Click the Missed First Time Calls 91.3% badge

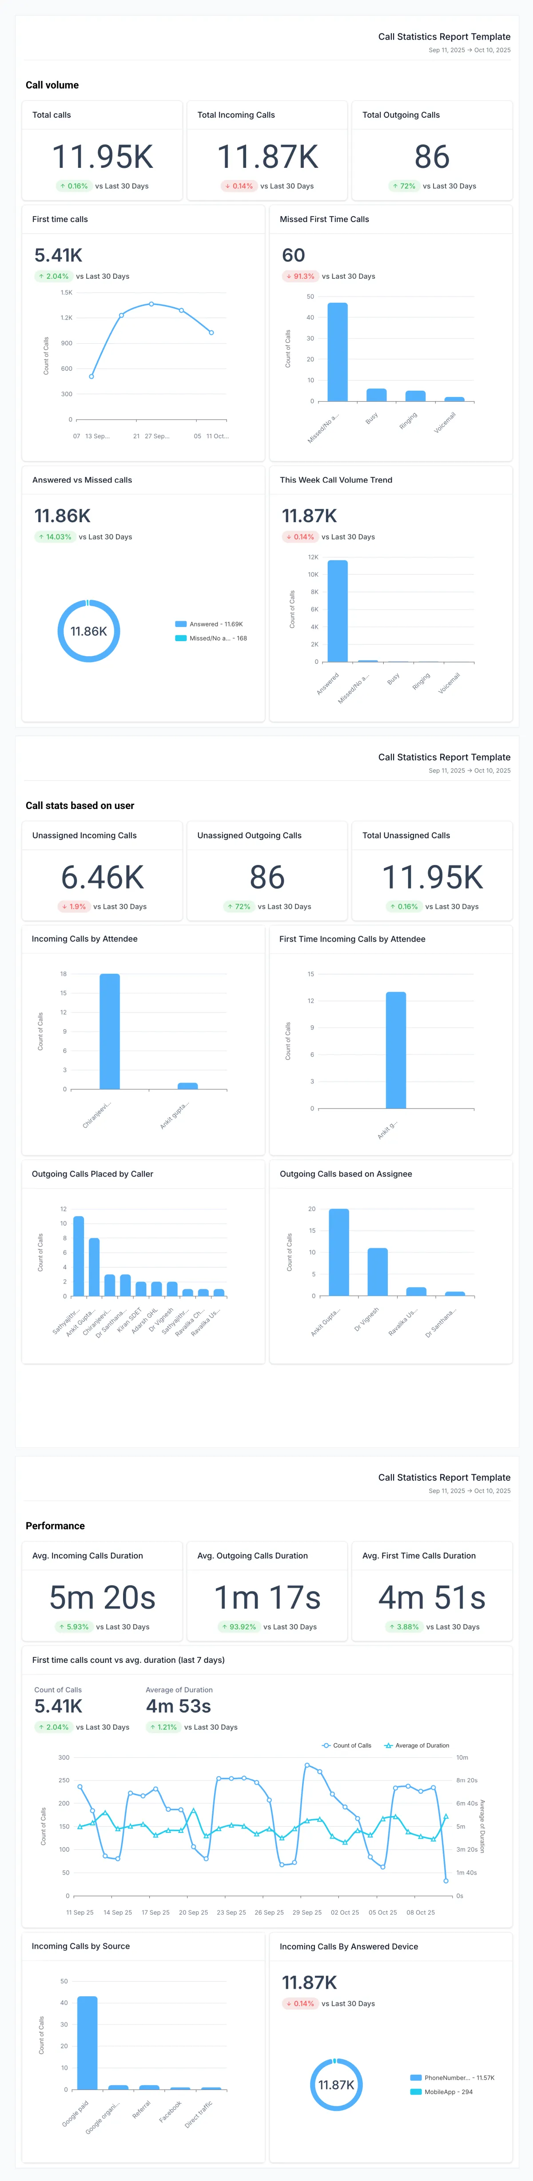pos(300,276)
